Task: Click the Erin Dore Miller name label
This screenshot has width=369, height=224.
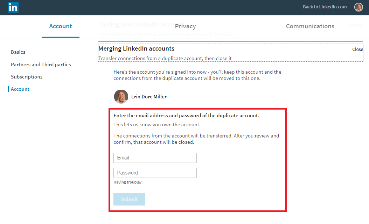Action: tap(149, 97)
